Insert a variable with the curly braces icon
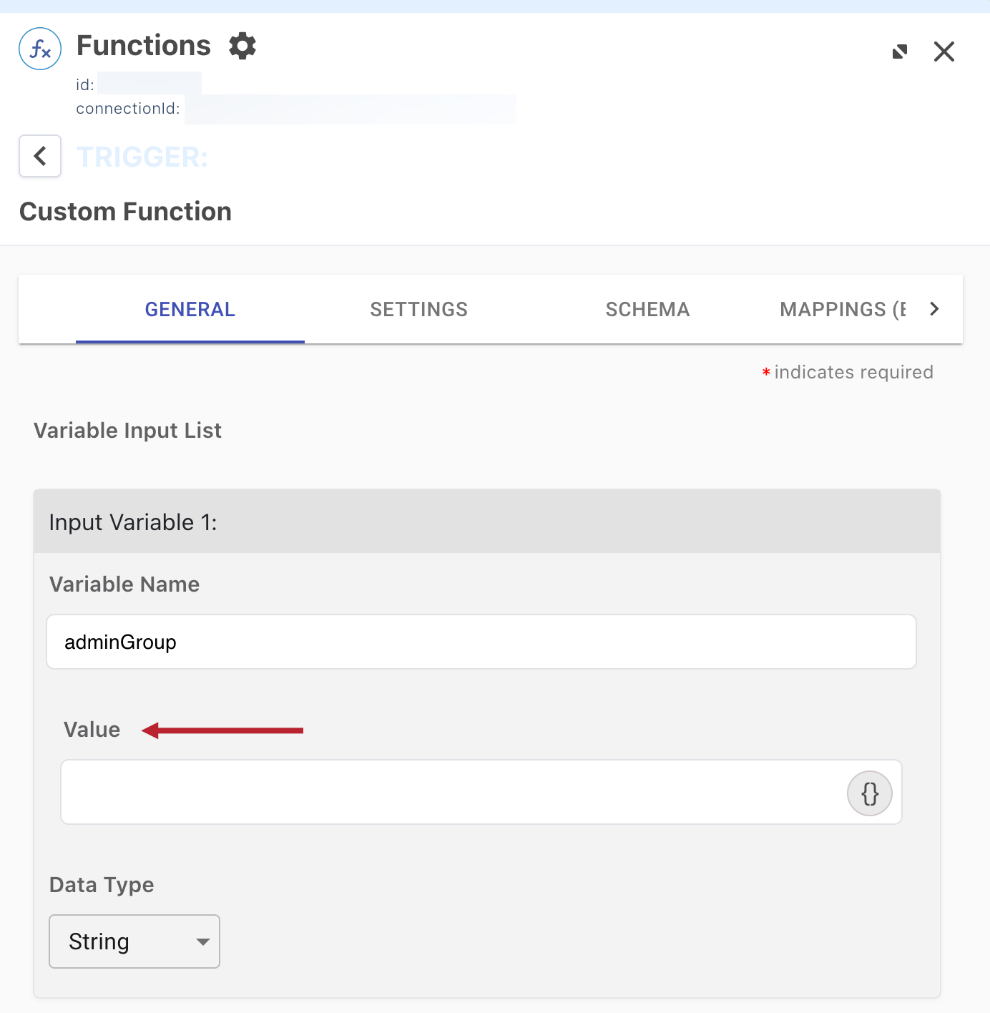990x1013 pixels. [869, 793]
